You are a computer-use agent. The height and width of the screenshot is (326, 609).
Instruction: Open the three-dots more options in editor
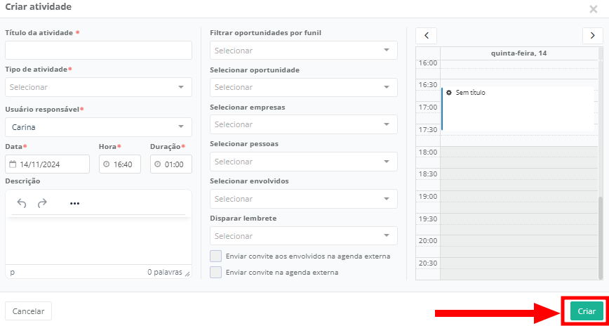(75, 204)
